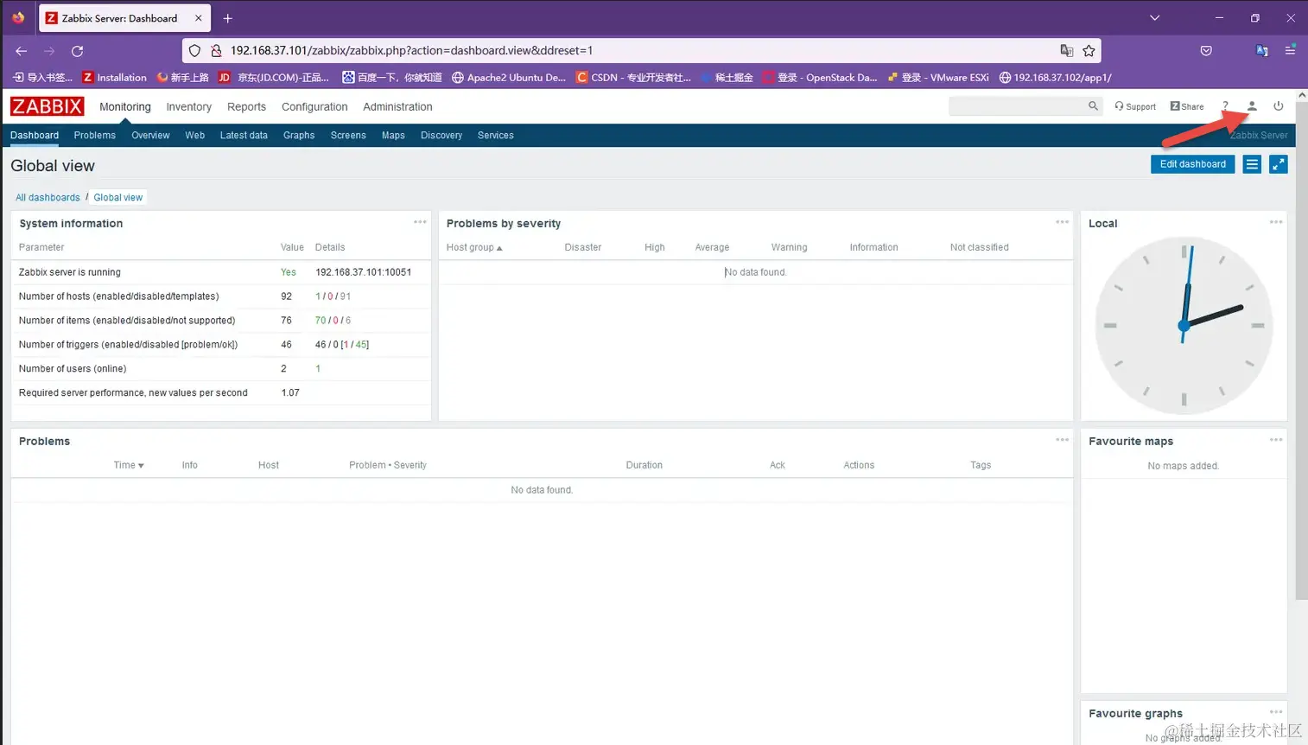Show site shield tracking protection info

[194, 51]
